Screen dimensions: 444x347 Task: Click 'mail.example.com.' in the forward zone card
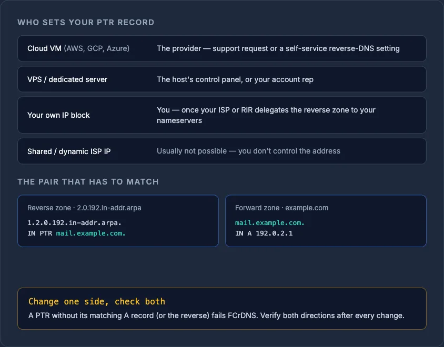click(270, 223)
